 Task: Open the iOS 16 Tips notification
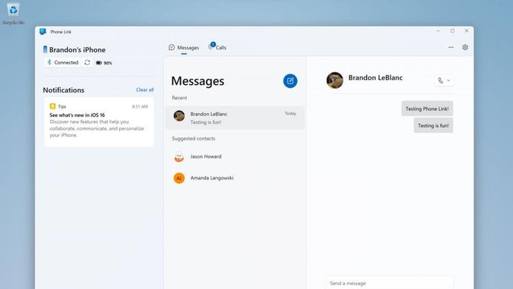[x=99, y=122]
